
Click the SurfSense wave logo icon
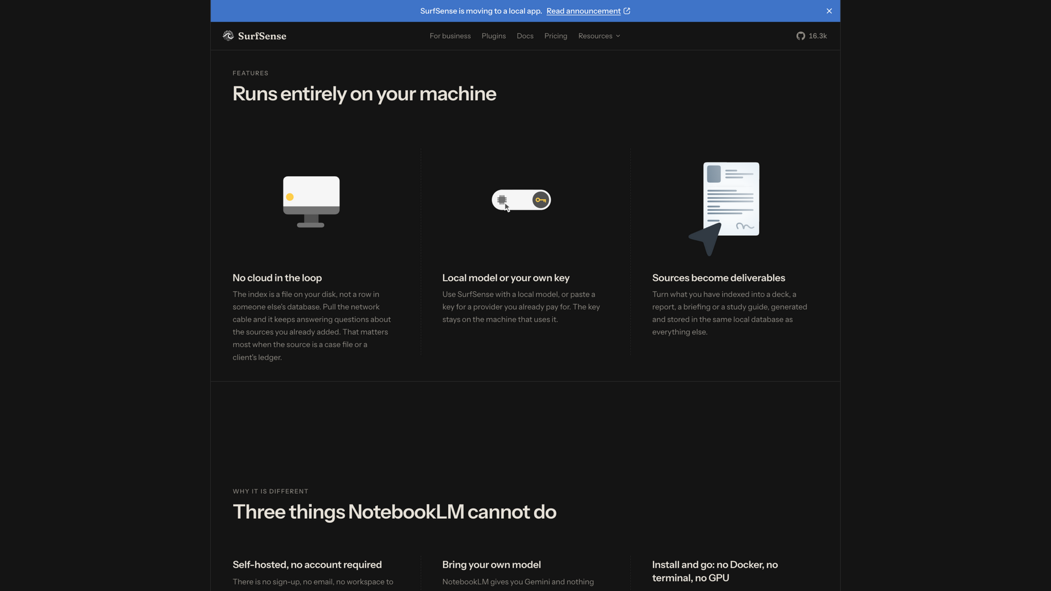228,36
